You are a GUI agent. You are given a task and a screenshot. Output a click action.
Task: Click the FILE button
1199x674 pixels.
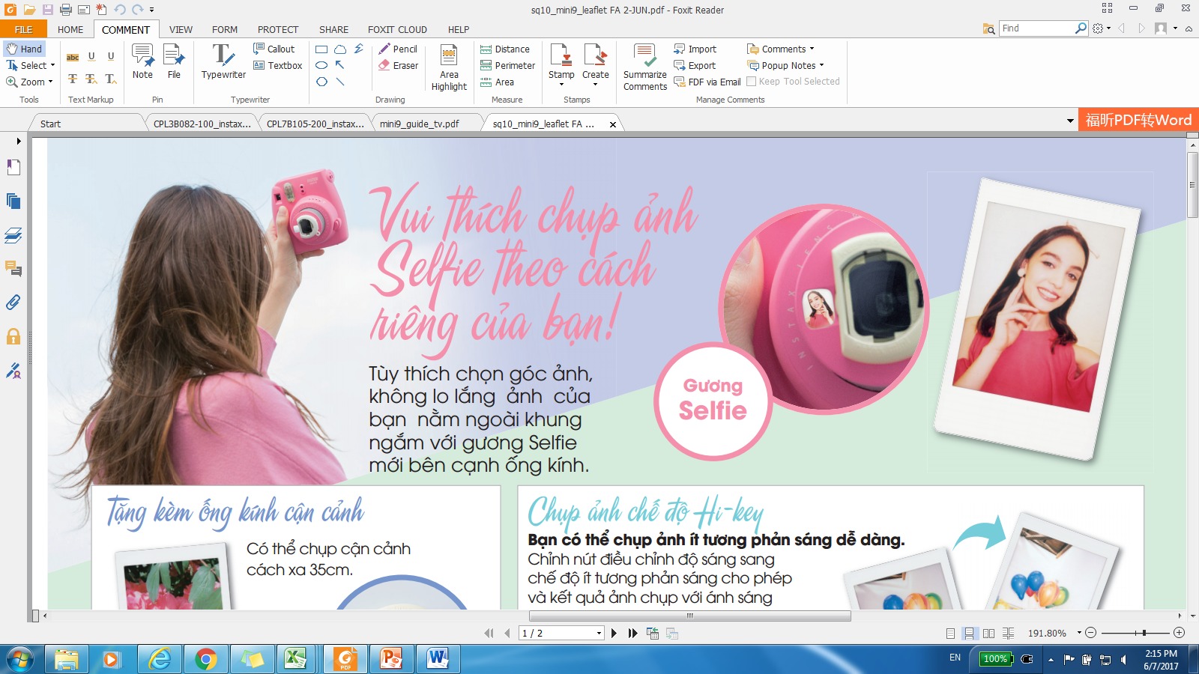(23, 30)
